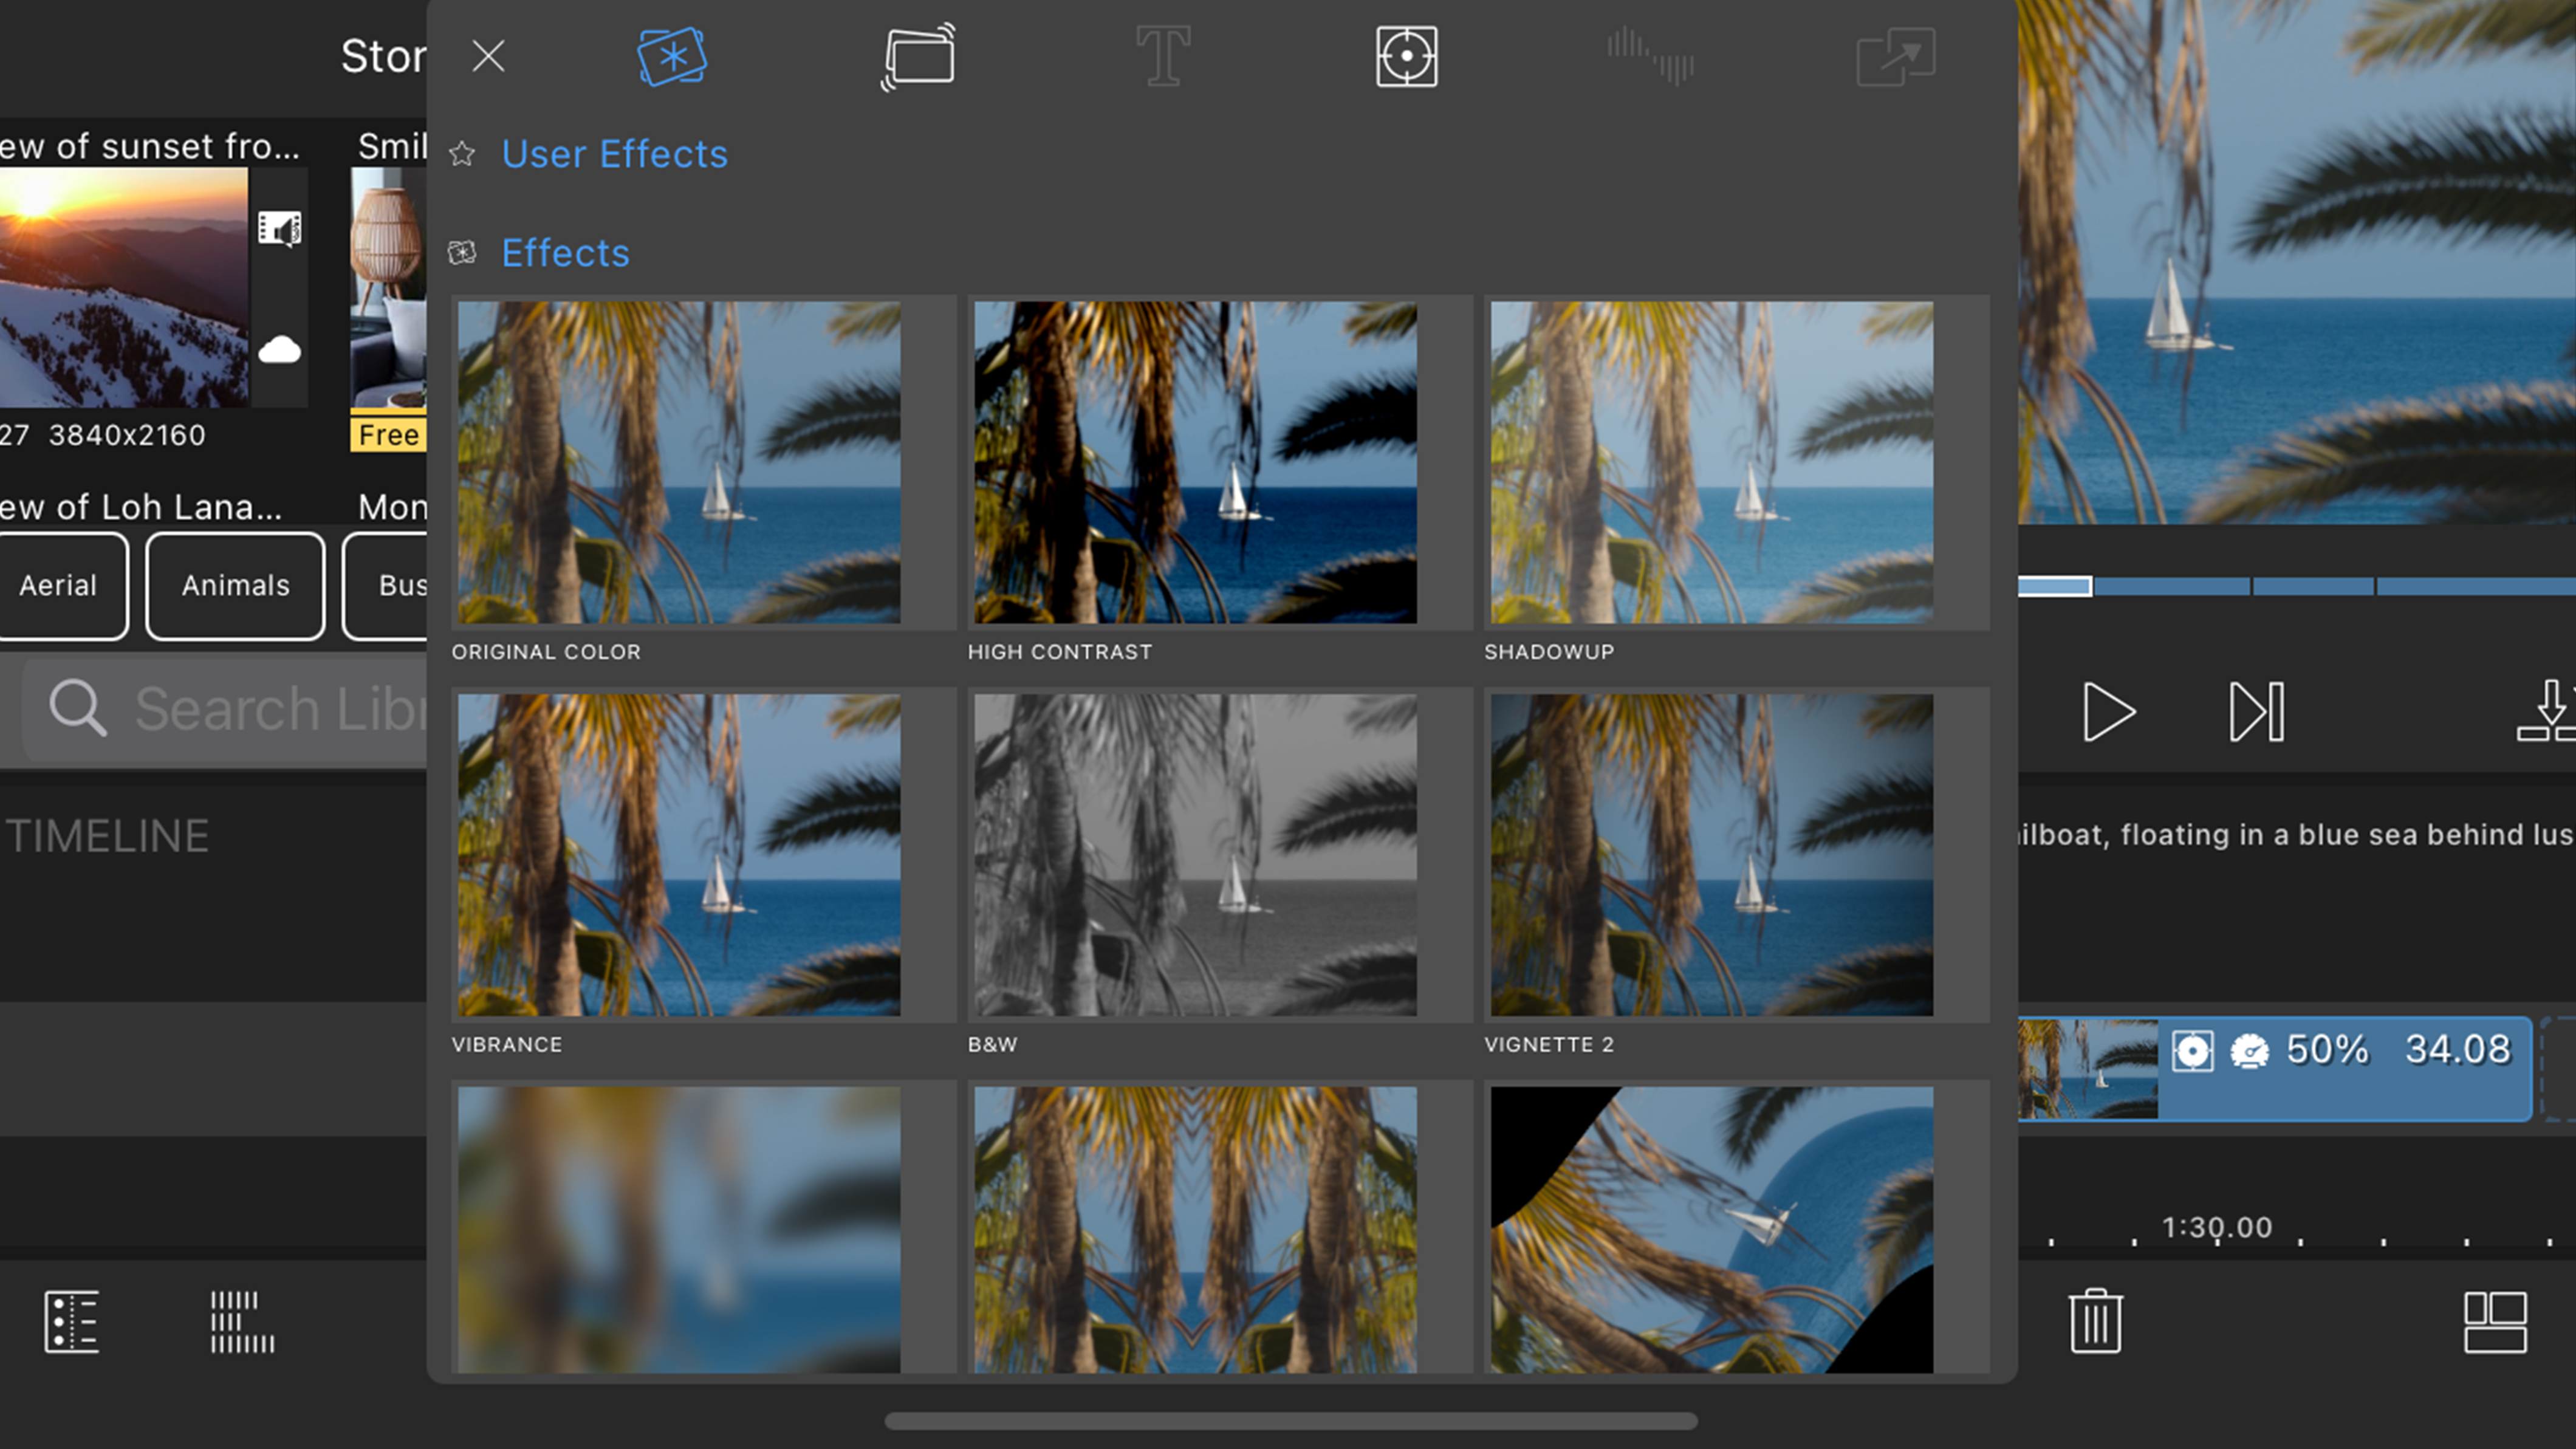Choose the mirrored palm effect thumbnail

point(1195,1230)
